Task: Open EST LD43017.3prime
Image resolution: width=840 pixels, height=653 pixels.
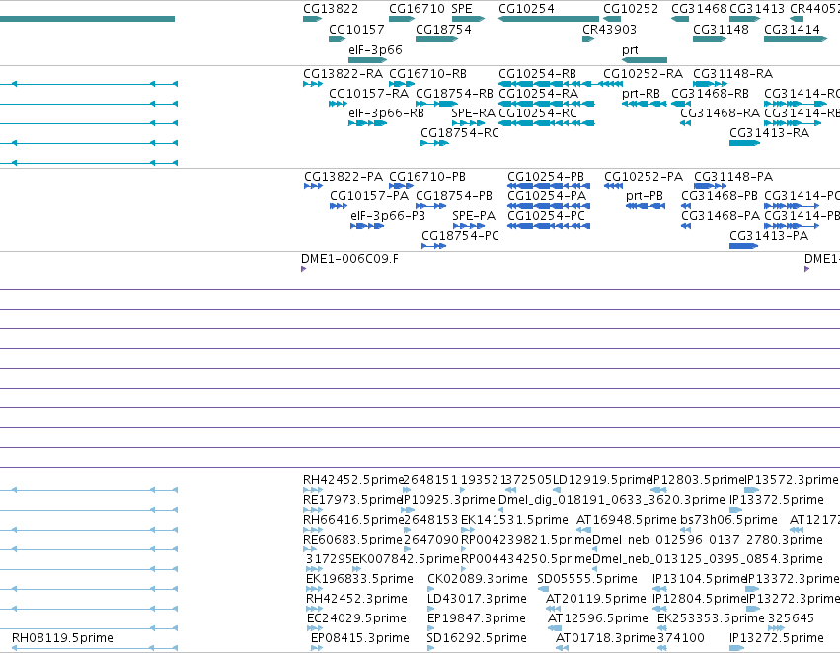Action: 430,609
